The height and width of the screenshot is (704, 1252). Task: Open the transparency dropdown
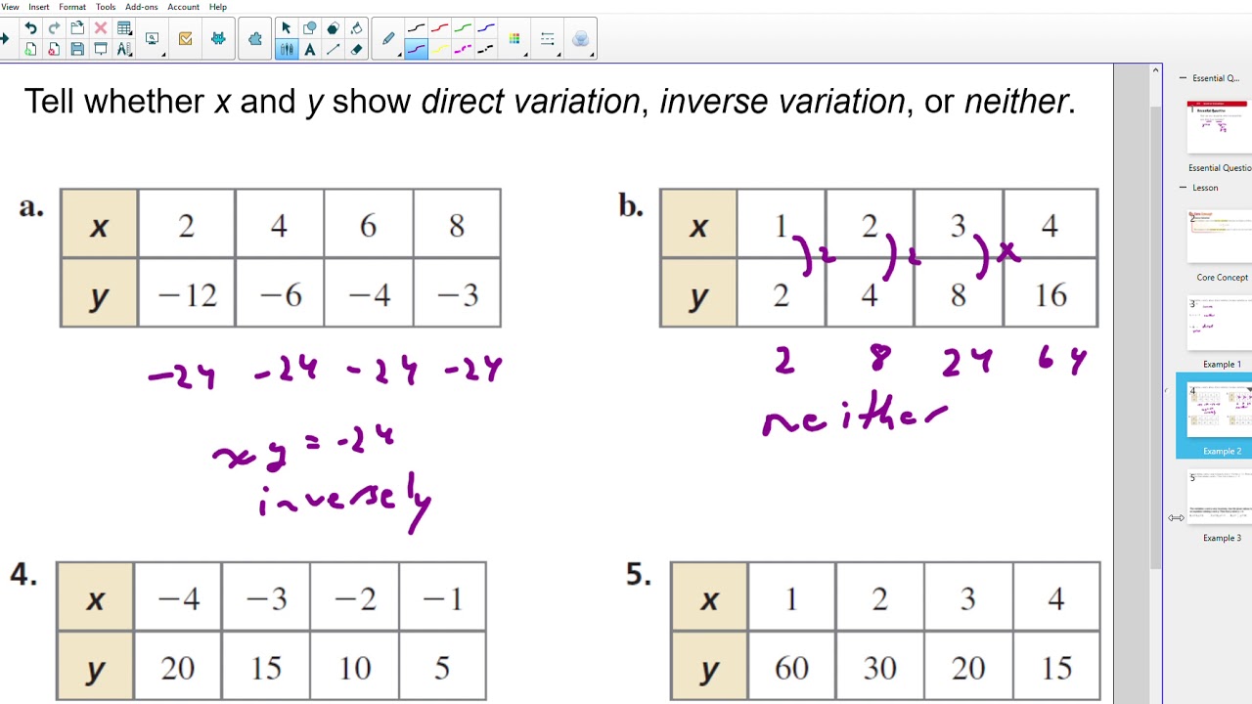tap(581, 39)
